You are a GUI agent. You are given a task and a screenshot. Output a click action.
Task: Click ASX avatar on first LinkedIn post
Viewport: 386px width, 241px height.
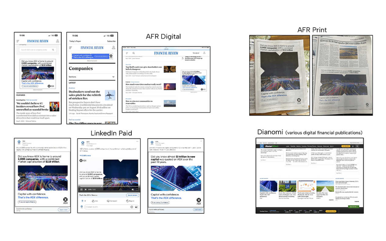coord(19,143)
